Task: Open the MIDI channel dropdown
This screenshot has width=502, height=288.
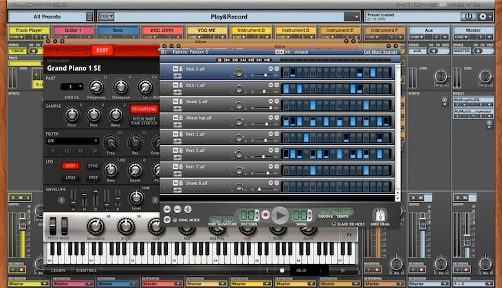Action: point(72,87)
